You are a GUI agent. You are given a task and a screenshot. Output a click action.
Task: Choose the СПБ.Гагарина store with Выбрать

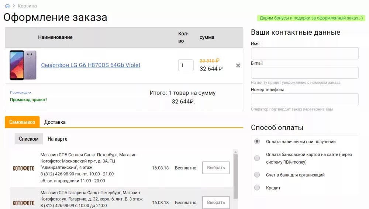tap(216, 202)
